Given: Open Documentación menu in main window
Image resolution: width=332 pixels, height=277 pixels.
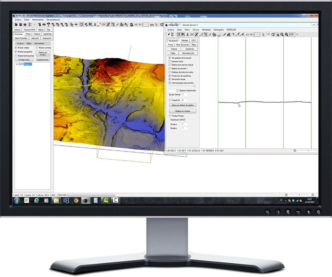Looking at the screenshot, I should coord(53,20).
